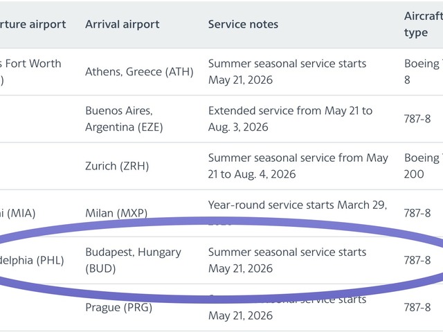The width and height of the screenshot is (443, 332).
Task: Click the Fort Worth departure airport cell
Action: tap(30, 72)
